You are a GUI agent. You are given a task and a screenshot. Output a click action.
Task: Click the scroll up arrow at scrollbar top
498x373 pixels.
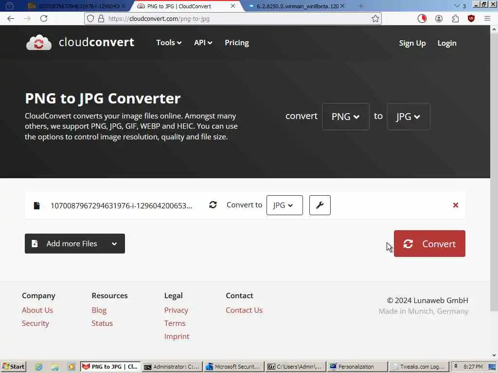click(494, 29)
